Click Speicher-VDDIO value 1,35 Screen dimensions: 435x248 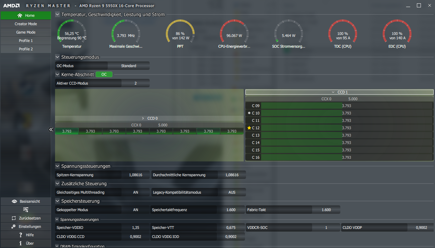point(136,228)
